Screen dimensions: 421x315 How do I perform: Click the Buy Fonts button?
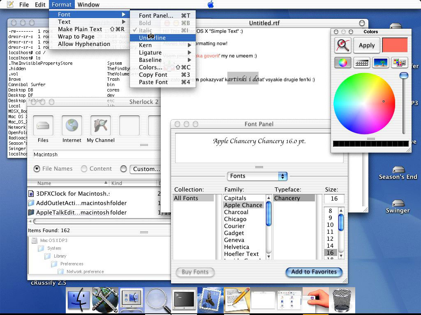pyautogui.click(x=195, y=272)
